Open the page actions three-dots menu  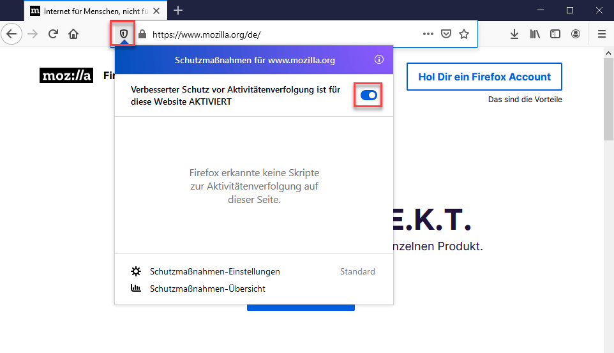[428, 34]
